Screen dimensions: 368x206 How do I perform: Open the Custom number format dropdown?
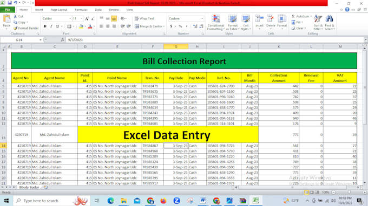[202, 18]
